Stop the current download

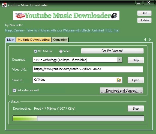(136, 109)
